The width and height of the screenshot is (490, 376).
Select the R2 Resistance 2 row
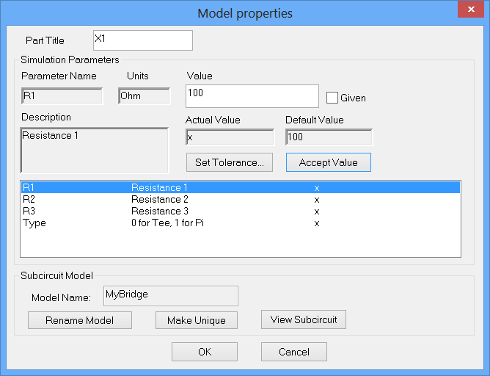pyautogui.click(x=240, y=200)
